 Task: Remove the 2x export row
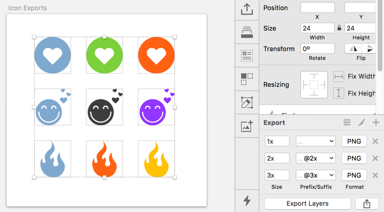point(375,158)
